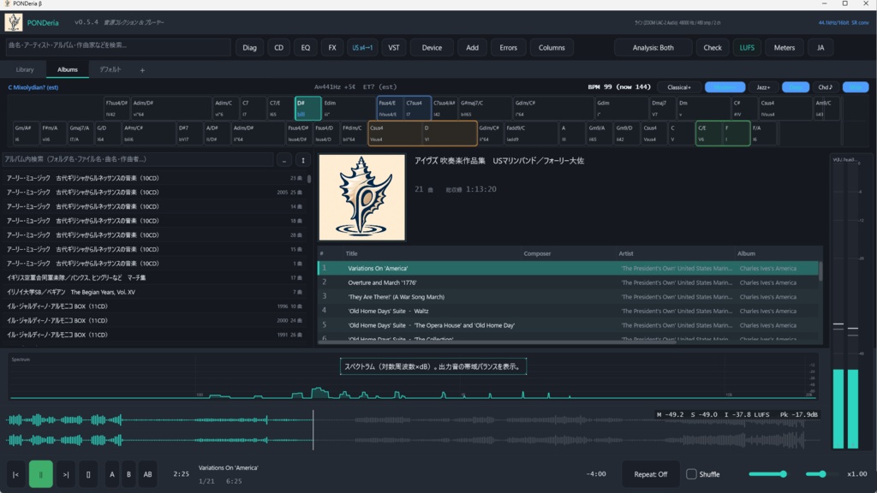Click the main song search field

(118, 46)
